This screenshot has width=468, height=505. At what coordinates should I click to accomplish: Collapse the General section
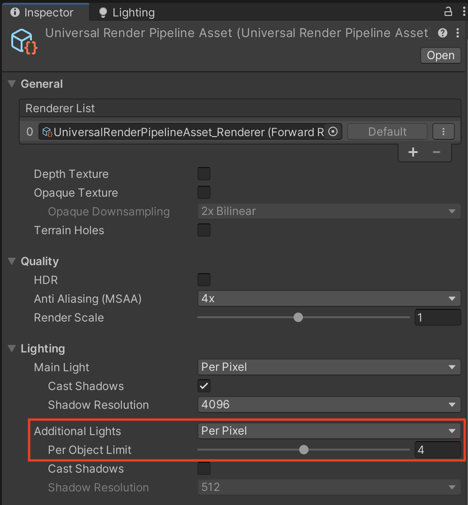[x=12, y=84]
